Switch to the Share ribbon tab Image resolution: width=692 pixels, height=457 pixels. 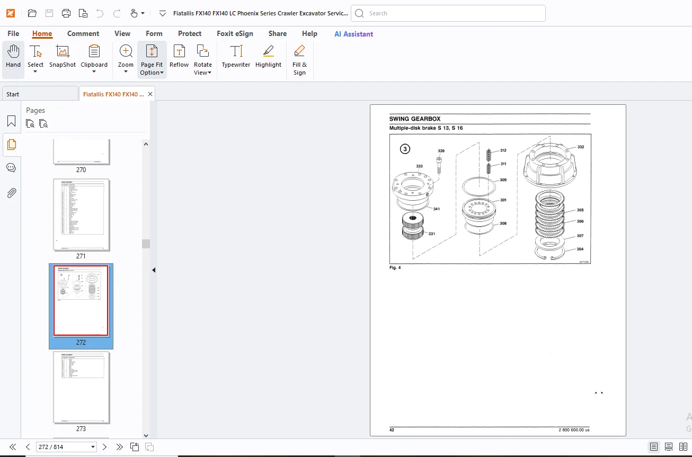[x=278, y=33]
